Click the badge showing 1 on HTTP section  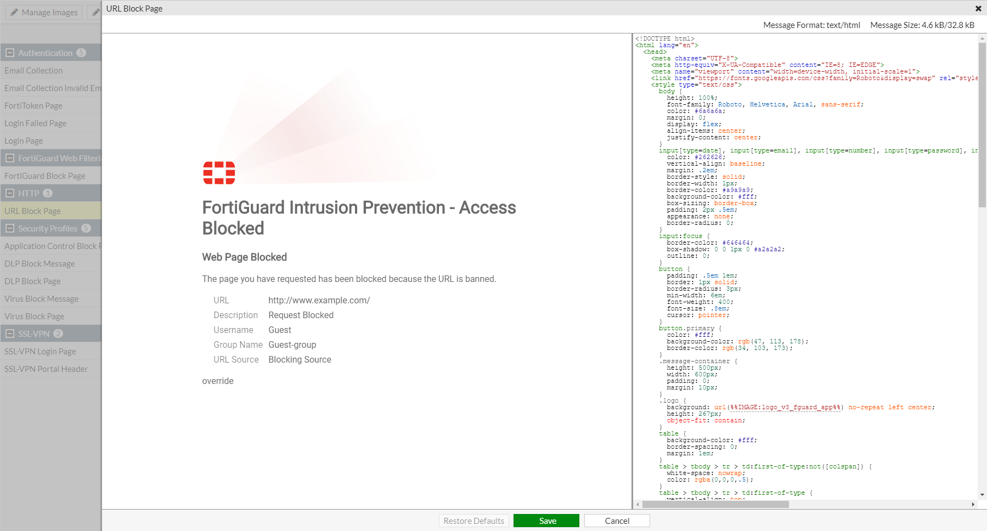pyautogui.click(x=47, y=193)
